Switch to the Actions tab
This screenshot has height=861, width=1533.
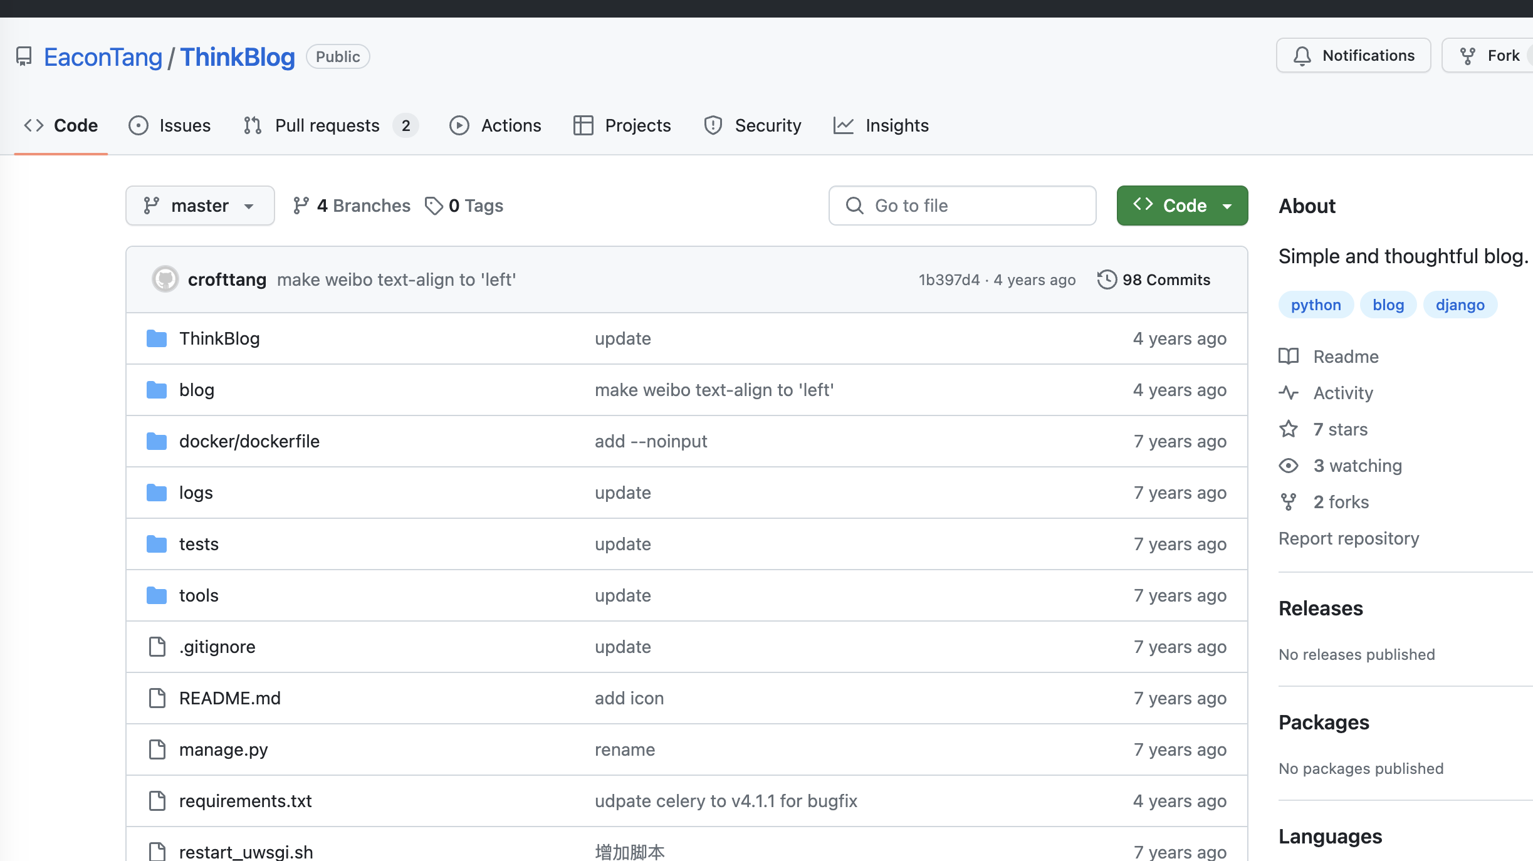click(495, 125)
